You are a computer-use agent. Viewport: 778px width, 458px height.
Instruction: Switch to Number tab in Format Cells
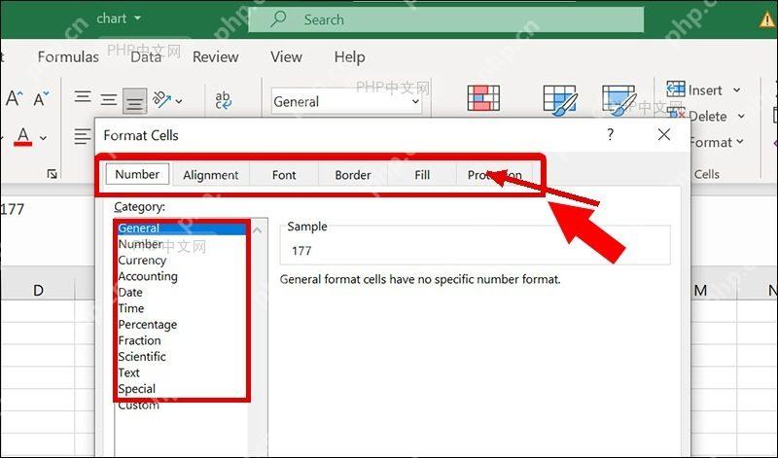coord(137,174)
